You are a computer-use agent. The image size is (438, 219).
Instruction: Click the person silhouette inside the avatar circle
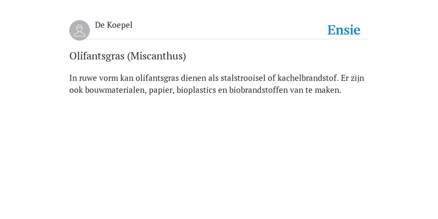tap(80, 31)
